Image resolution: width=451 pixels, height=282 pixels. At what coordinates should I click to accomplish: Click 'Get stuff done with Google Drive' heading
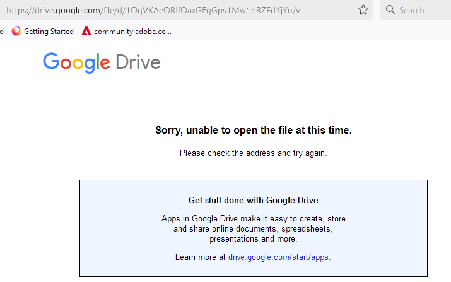(x=254, y=200)
